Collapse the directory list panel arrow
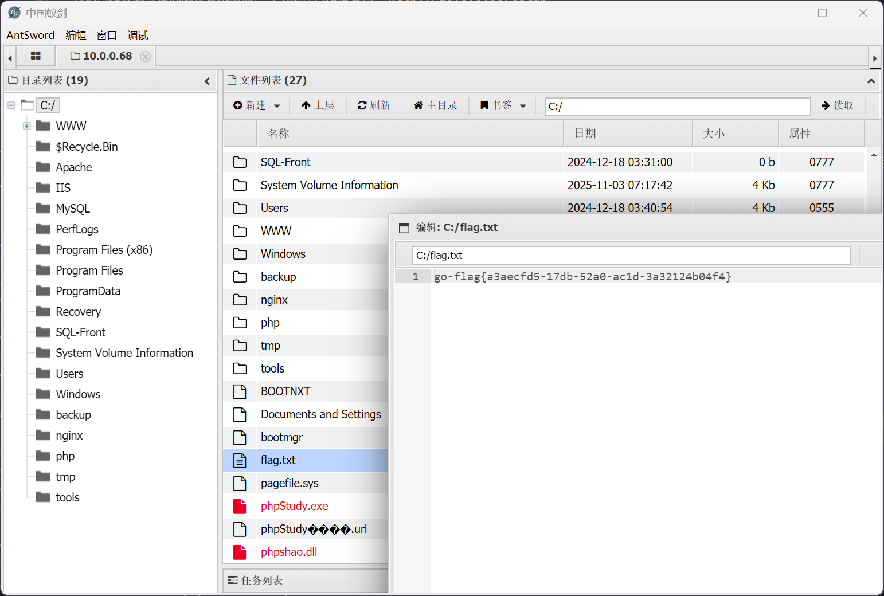Image resolution: width=884 pixels, height=596 pixels. point(207,81)
